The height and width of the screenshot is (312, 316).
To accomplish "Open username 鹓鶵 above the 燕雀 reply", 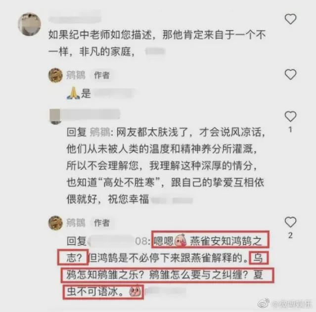I will [76, 223].
